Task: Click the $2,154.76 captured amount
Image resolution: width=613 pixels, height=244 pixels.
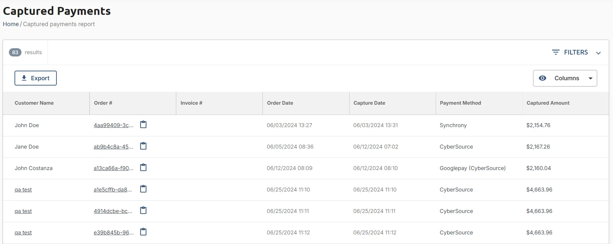Action: tap(538, 125)
